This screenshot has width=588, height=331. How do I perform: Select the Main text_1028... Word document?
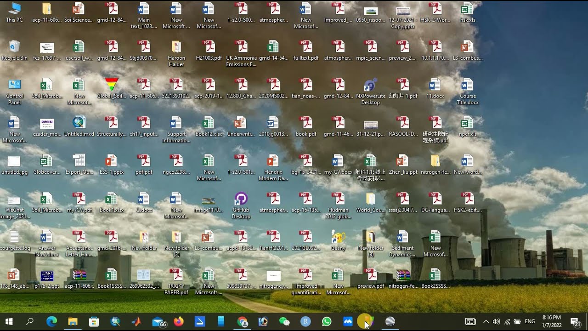(144, 16)
